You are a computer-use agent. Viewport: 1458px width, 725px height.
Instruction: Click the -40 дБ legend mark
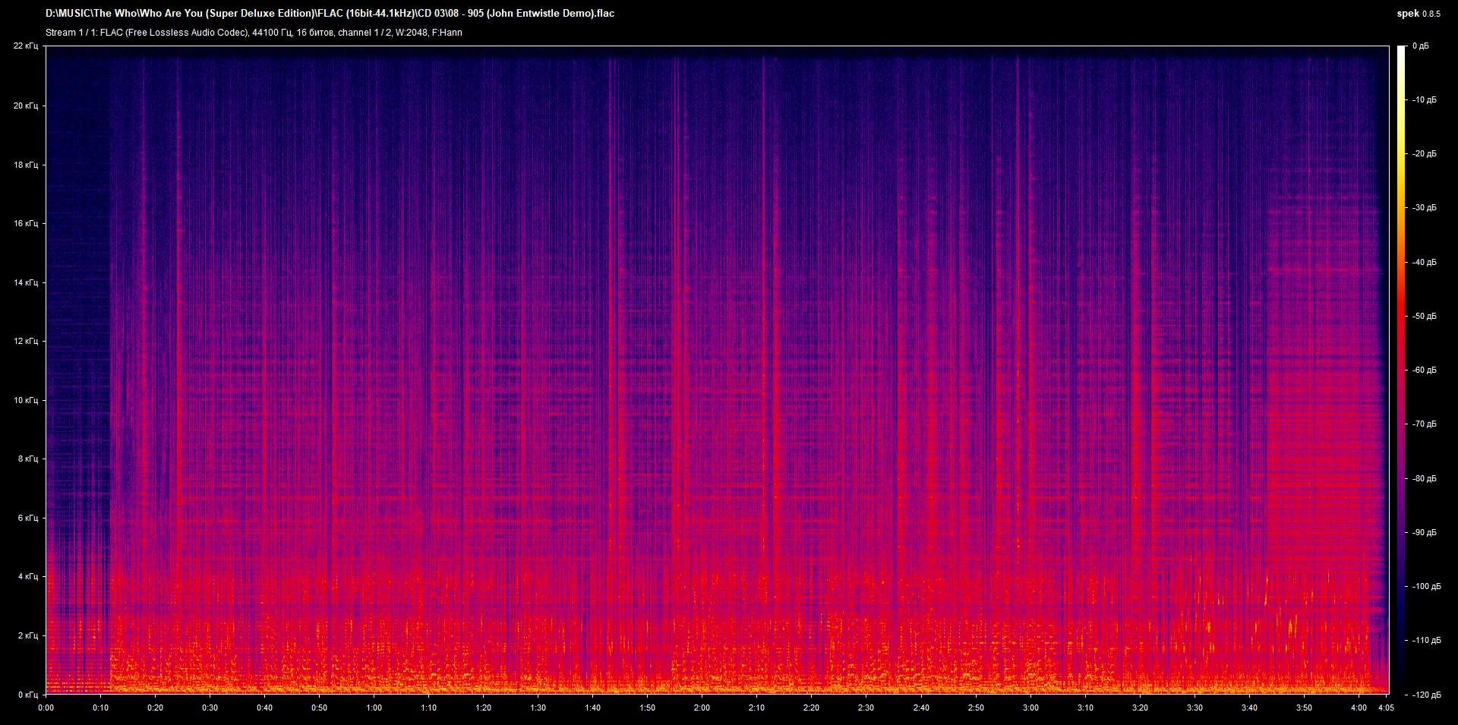(1424, 261)
